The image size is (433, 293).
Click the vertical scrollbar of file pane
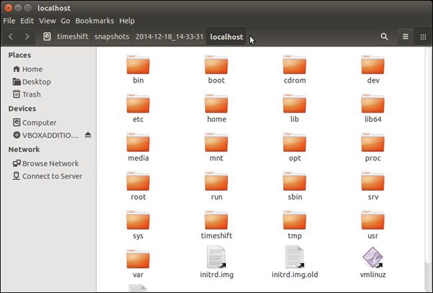tap(428, 156)
